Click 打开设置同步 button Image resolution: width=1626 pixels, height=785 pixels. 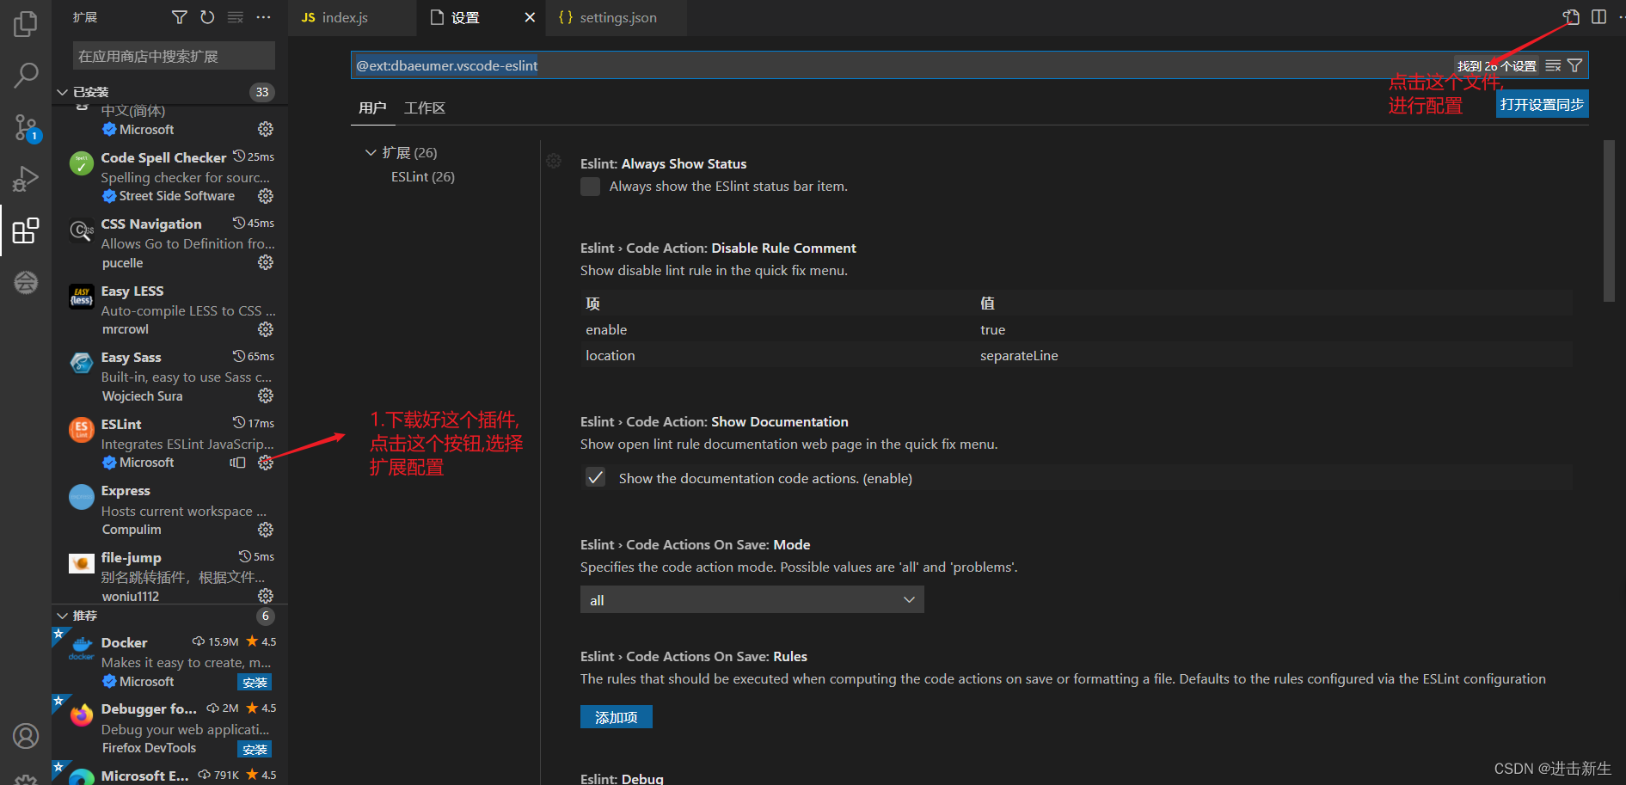click(x=1542, y=104)
